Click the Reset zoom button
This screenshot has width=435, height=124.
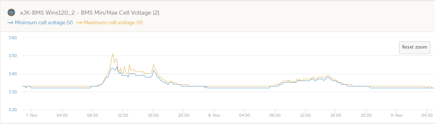414,47
